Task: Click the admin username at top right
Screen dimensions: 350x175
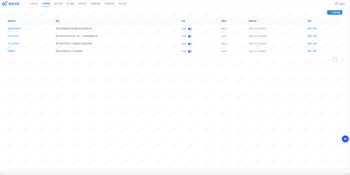Action: click(342, 4)
